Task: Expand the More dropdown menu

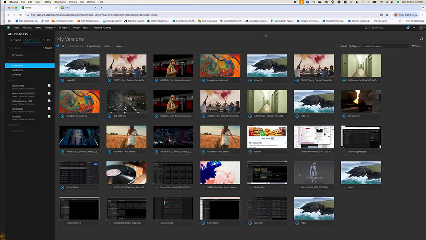Action: (x=120, y=46)
